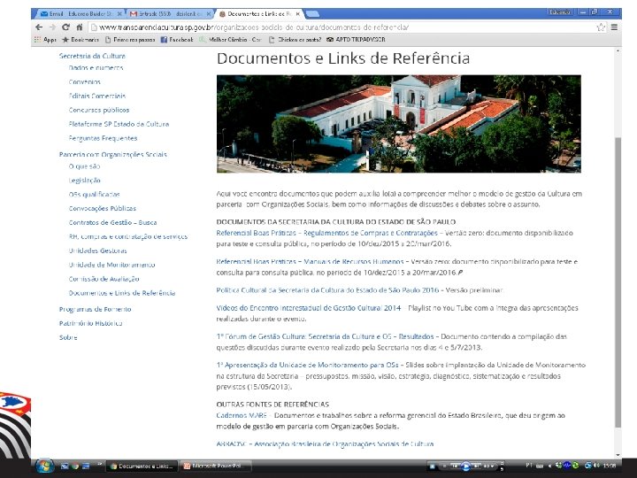This screenshot has width=637, height=478.
Task: Launch Chrome from quick launch
Action: pyautogui.click(x=74, y=466)
